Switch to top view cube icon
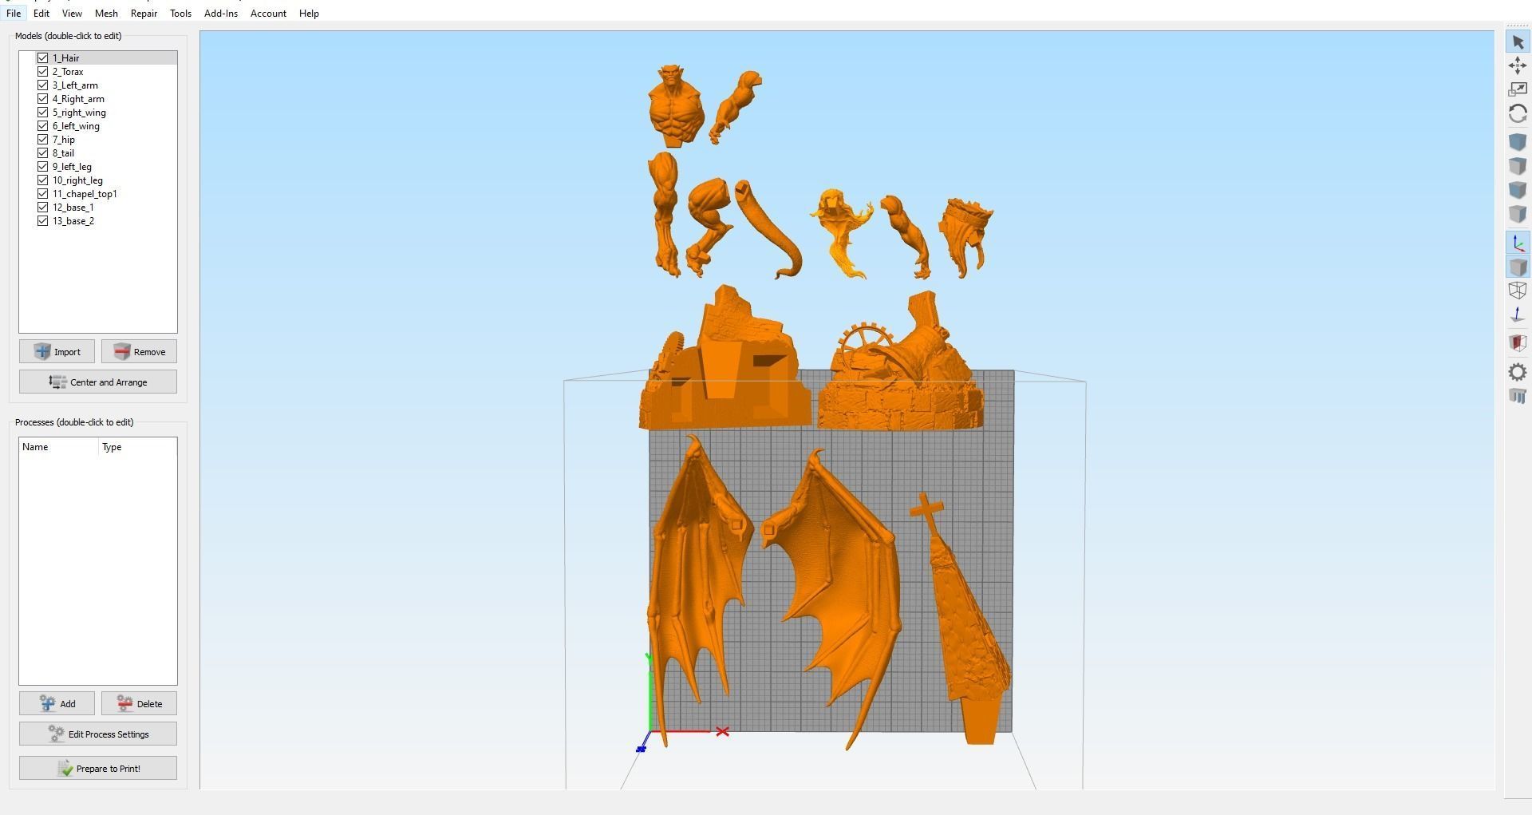The image size is (1532, 815). [1518, 166]
